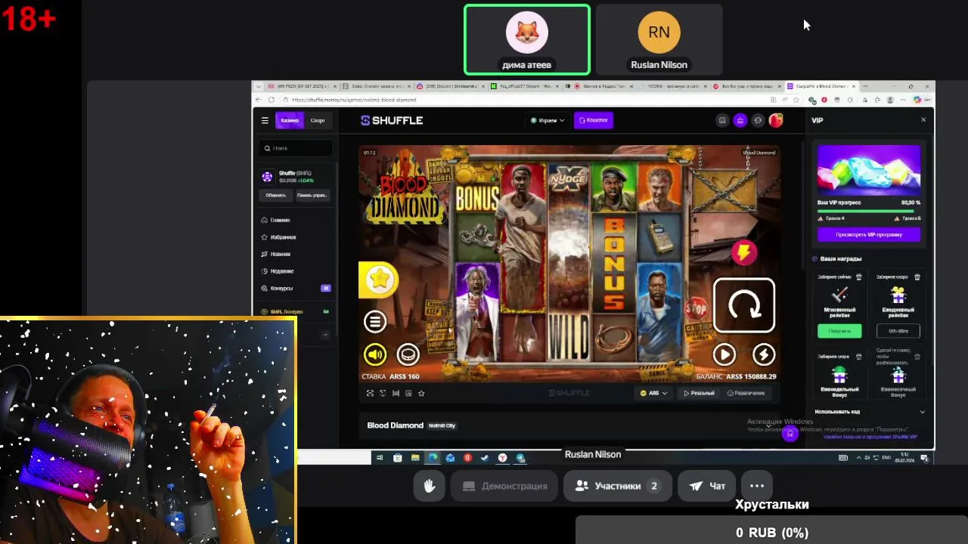Image resolution: width=968 pixels, height=544 pixels.
Task: Enter fullscreen with the icon under the game
Action: click(370, 393)
